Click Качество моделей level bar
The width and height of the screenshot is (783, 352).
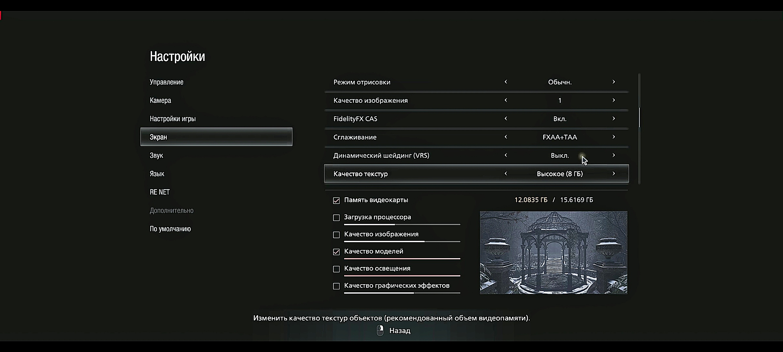(402, 259)
